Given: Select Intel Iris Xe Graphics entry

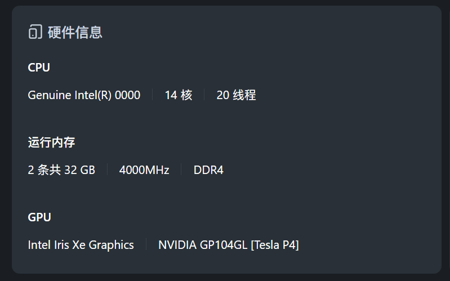Looking at the screenshot, I should pos(81,245).
